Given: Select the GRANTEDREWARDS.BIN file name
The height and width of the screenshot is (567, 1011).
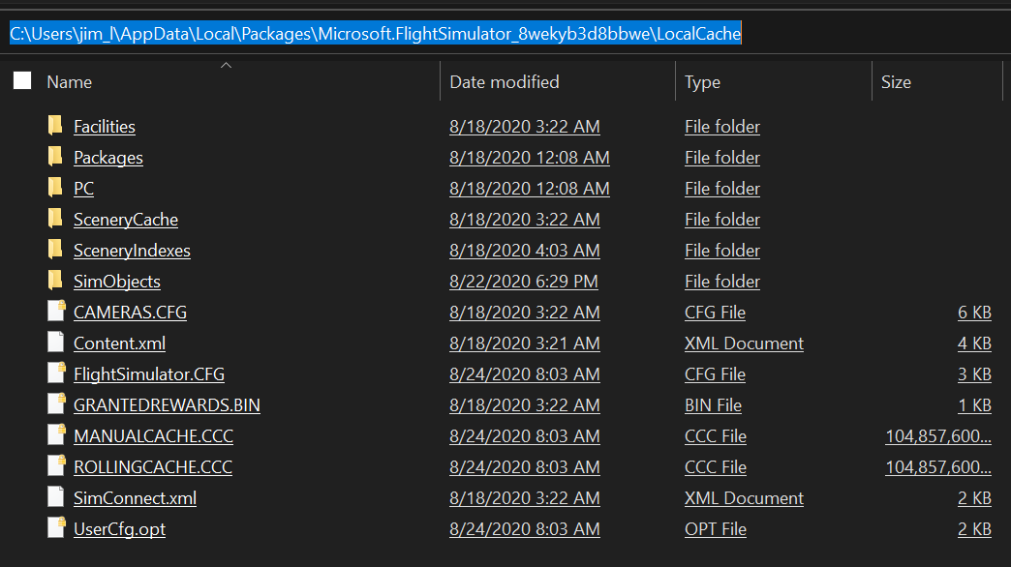Looking at the screenshot, I should coord(167,405).
